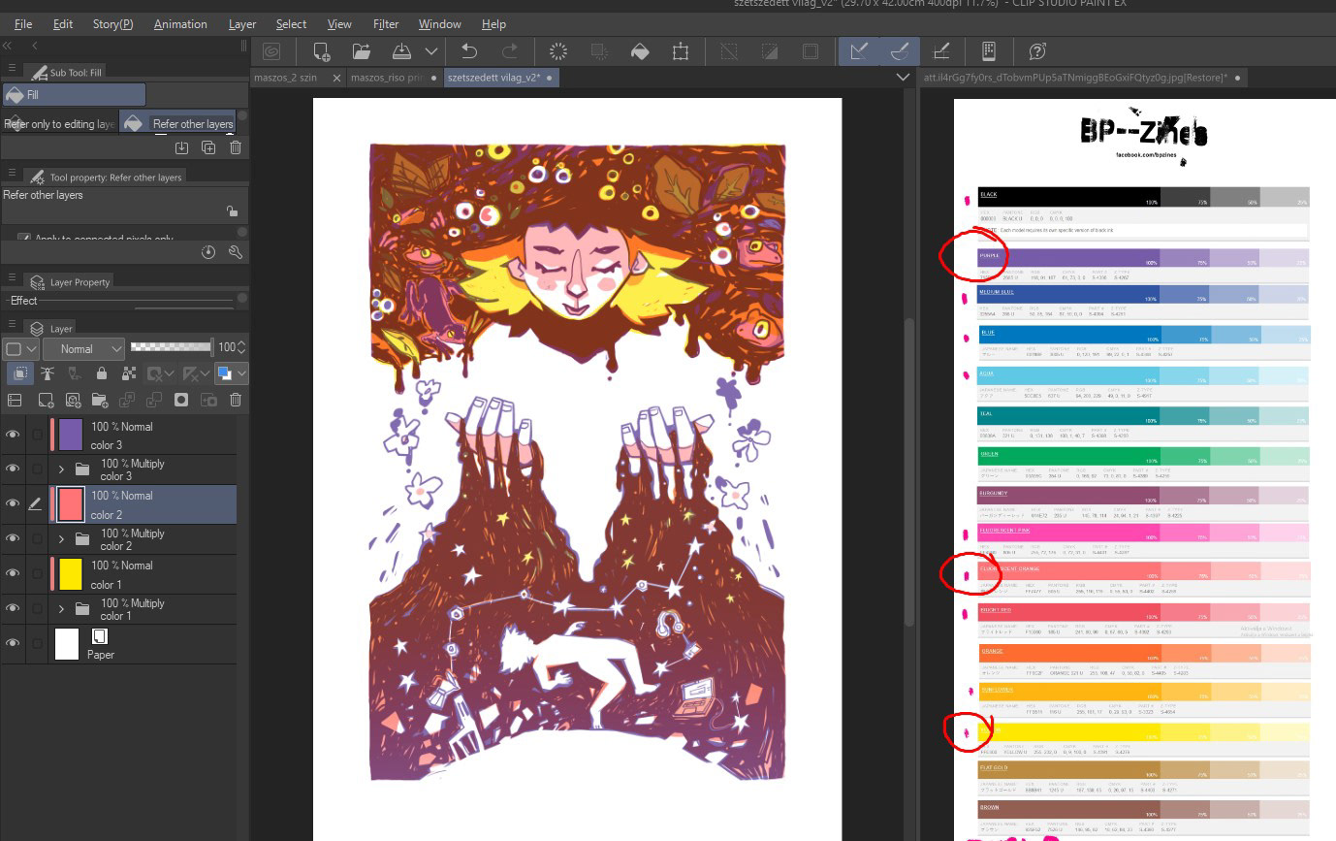Clear layer contents with the dotted circle icon
1336x841 pixels.
pos(558,51)
